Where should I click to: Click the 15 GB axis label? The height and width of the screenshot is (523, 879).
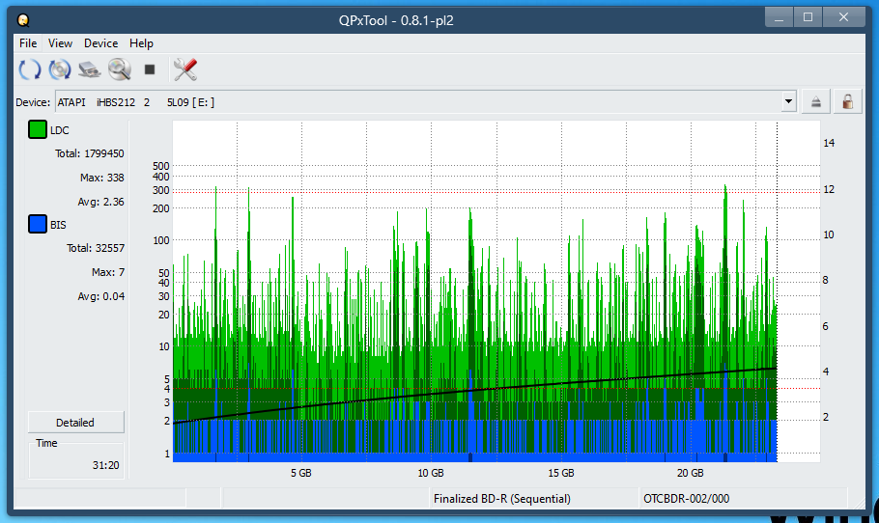[x=560, y=473]
